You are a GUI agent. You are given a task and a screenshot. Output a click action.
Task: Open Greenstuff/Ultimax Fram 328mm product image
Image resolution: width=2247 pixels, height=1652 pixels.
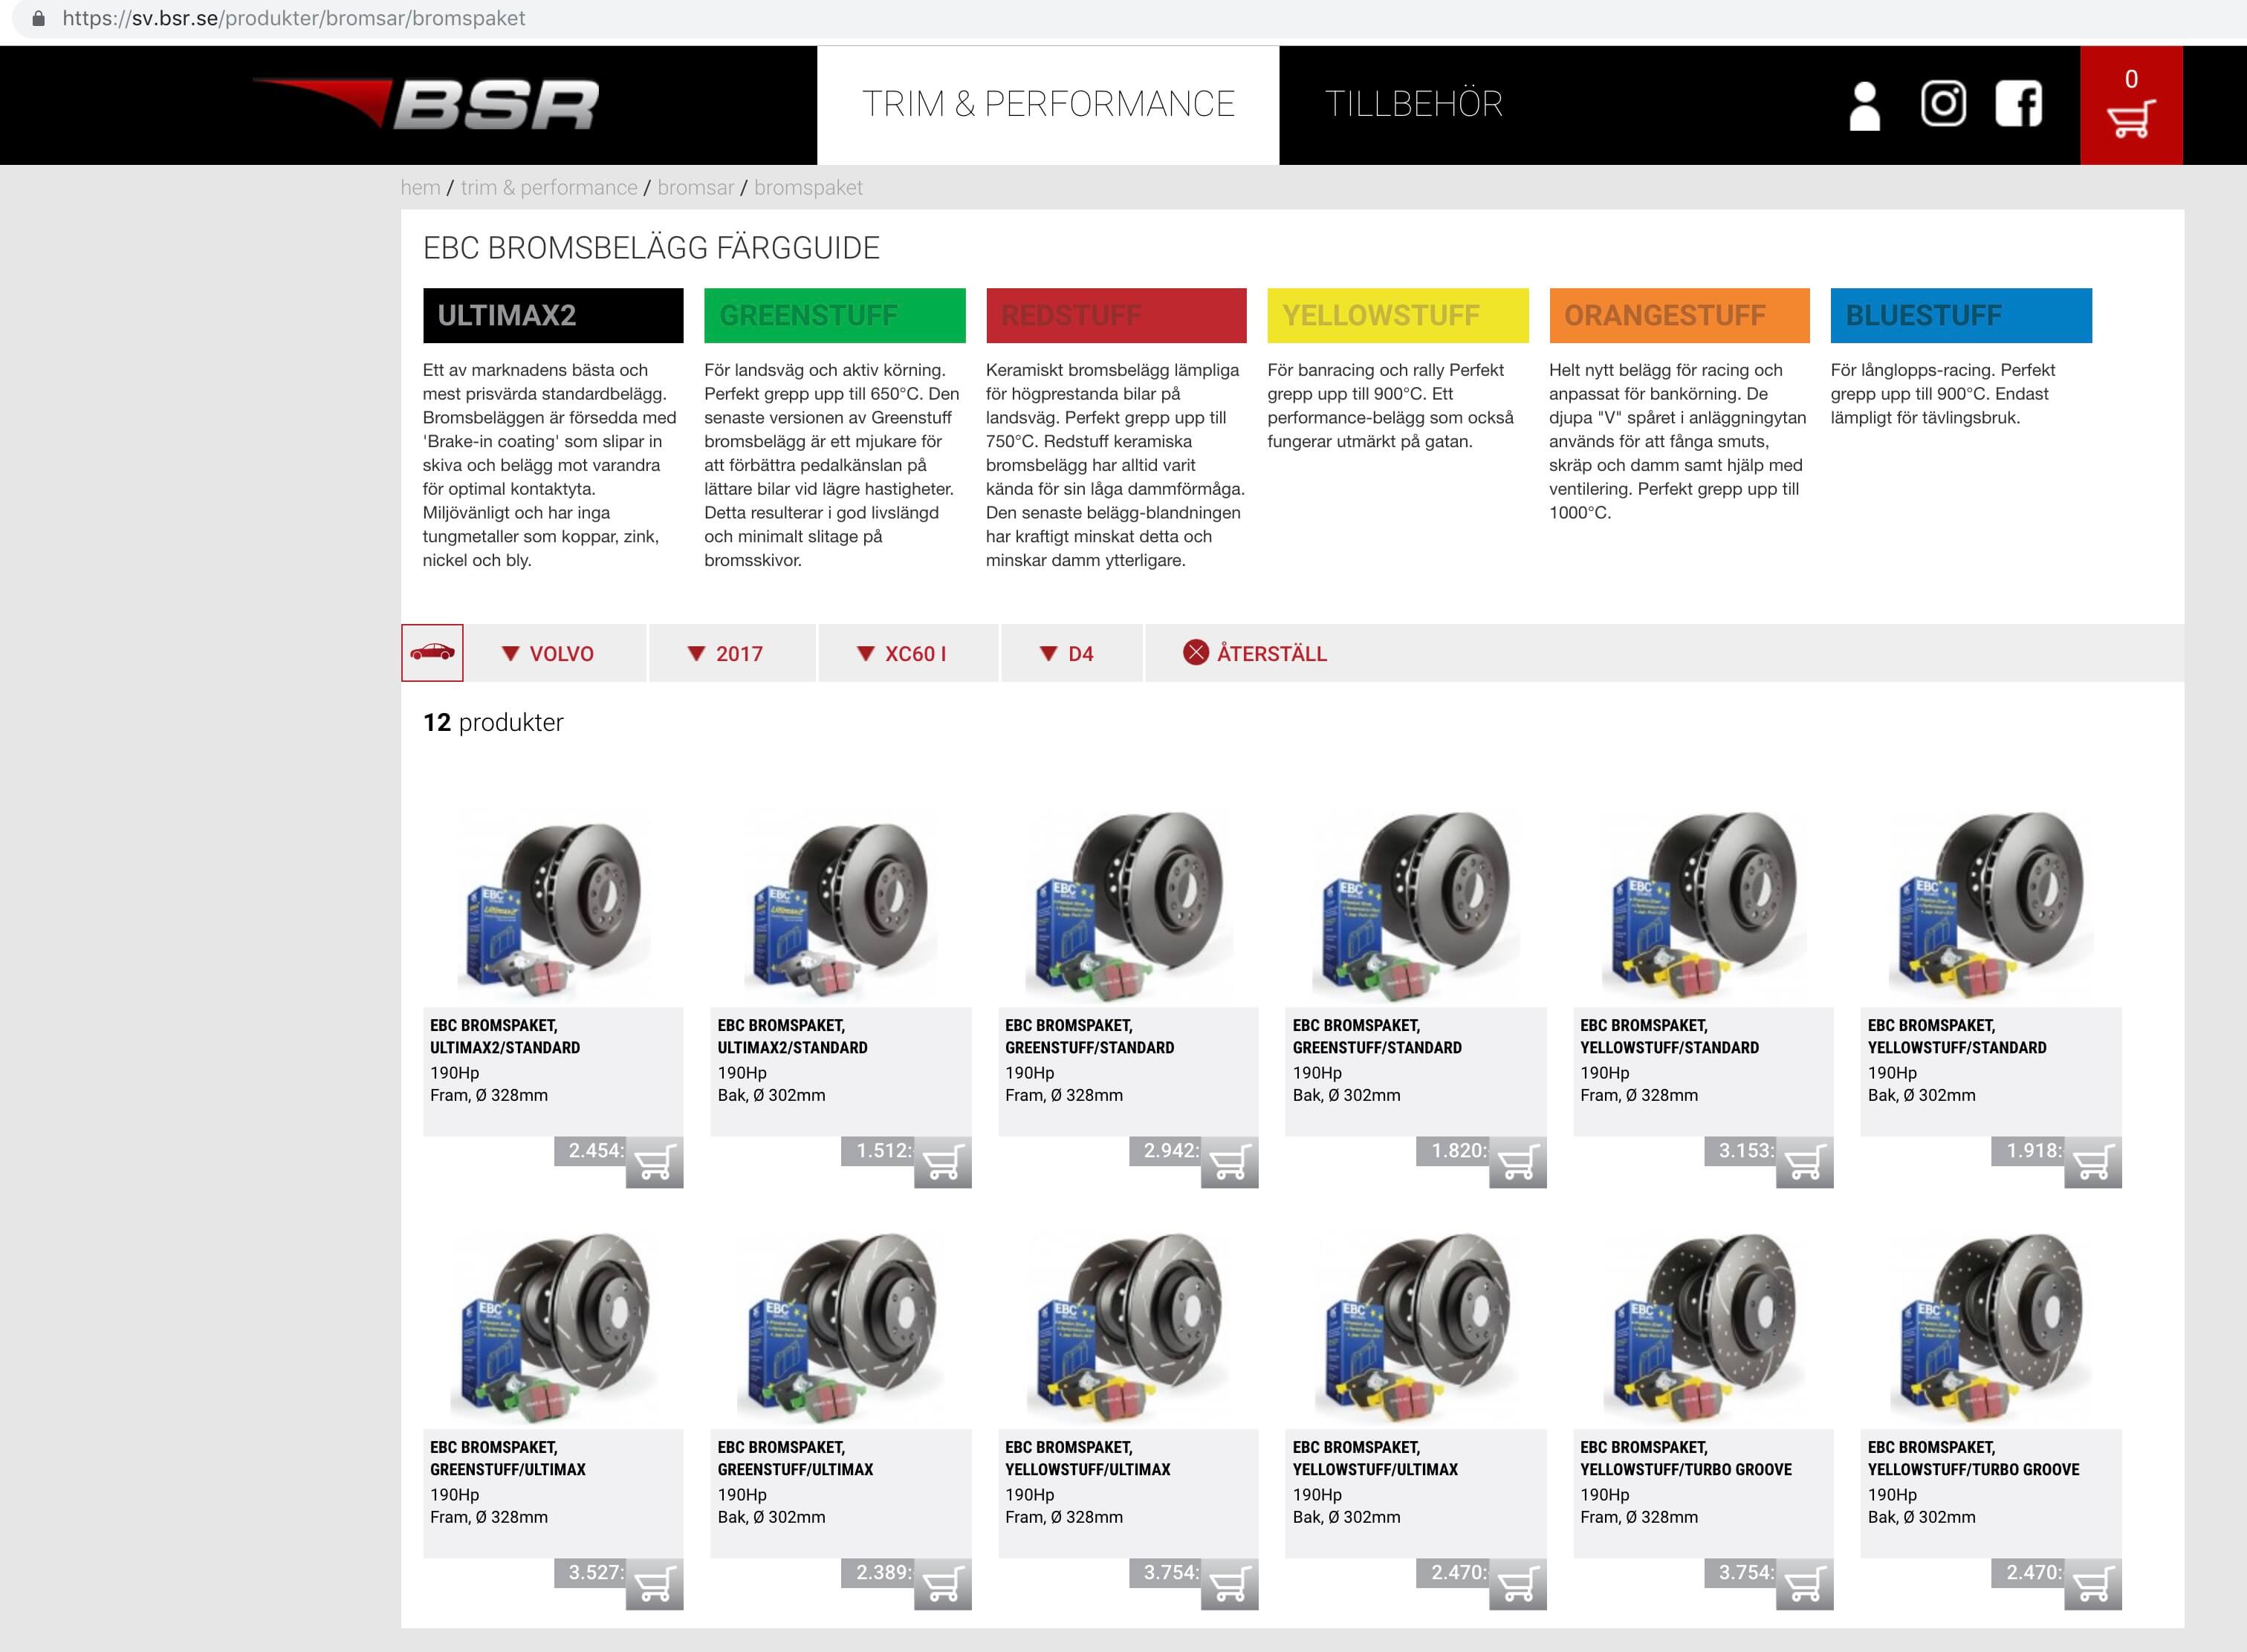pos(554,1328)
